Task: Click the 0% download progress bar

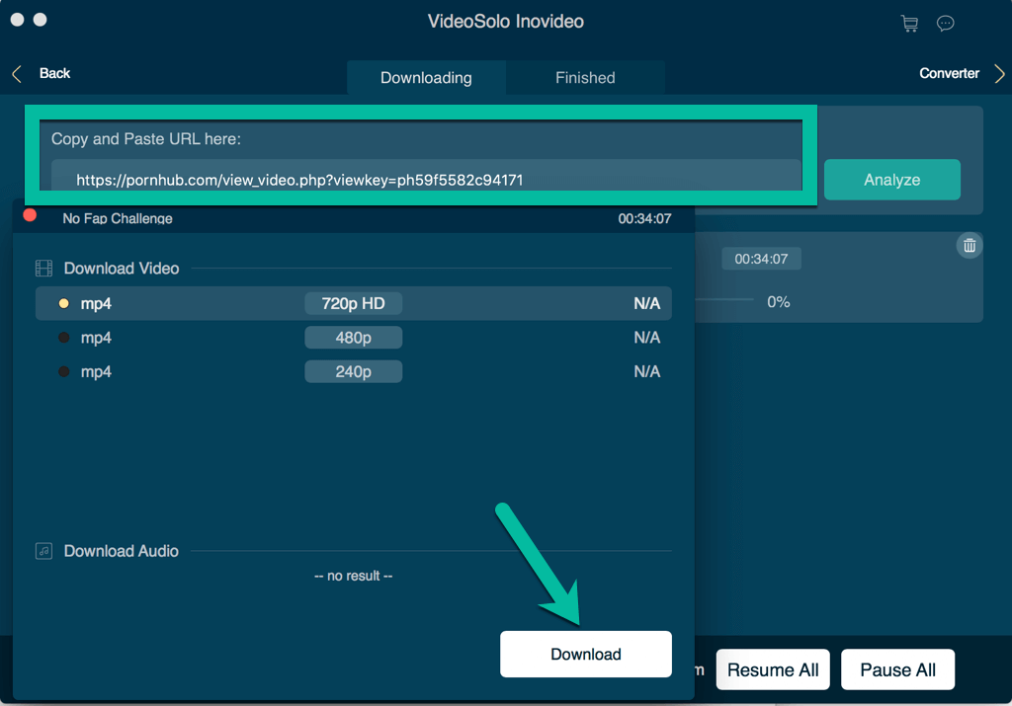Action: point(724,300)
